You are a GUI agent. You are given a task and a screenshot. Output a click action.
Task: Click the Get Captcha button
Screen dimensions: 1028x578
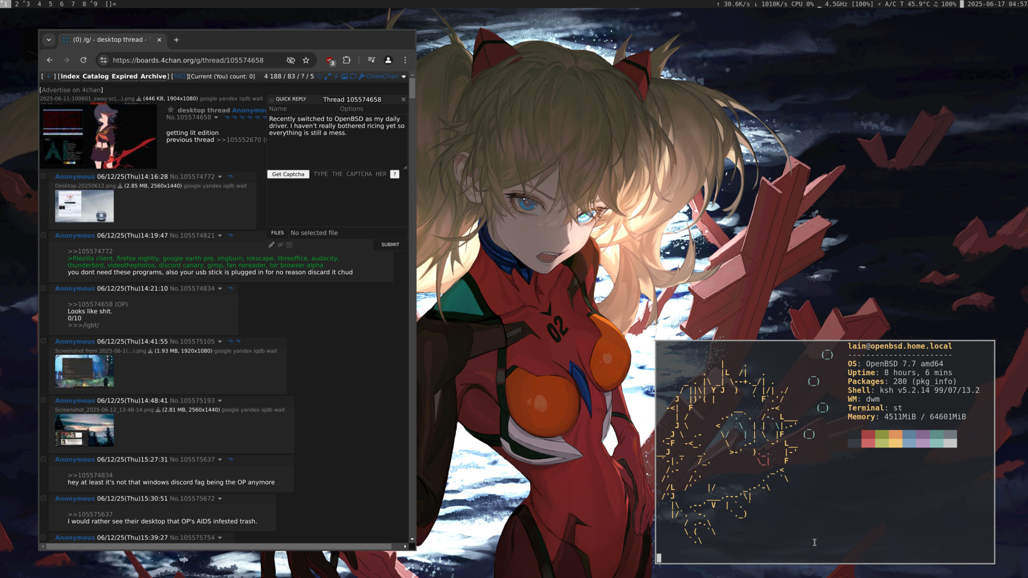tap(288, 174)
